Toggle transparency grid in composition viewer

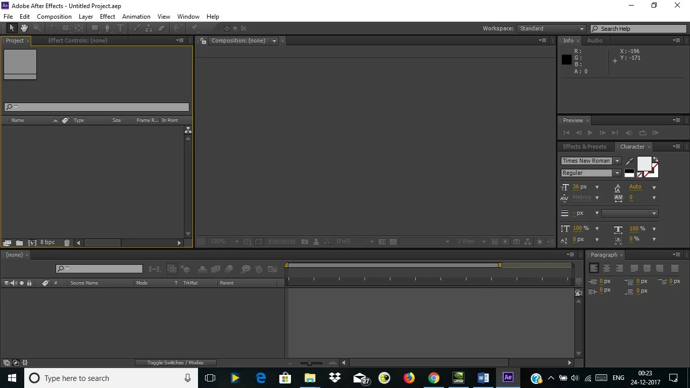point(393,242)
